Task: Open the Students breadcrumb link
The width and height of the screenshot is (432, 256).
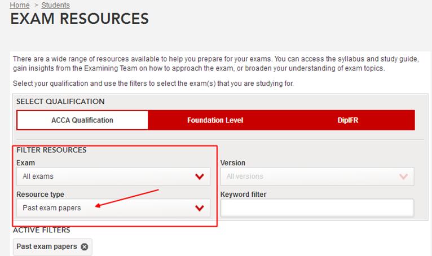Action: pyautogui.click(x=56, y=5)
